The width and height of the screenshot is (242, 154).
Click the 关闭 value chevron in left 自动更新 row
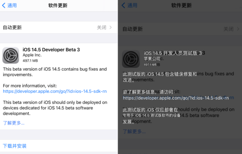111,27
